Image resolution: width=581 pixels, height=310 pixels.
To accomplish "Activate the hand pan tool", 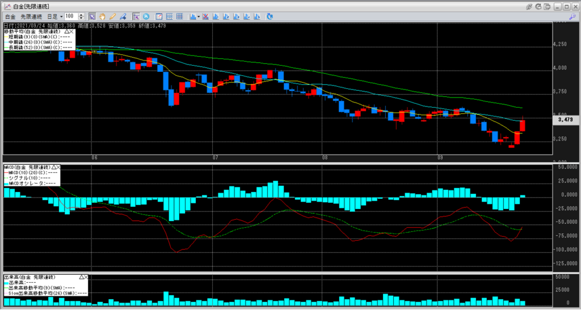I will click(x=103, y=17).
